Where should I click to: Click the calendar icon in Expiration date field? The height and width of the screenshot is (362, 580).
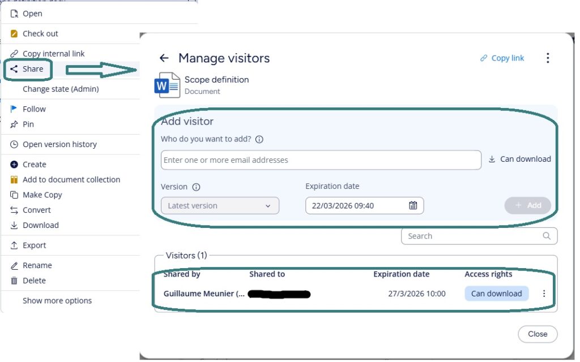[x=413, y=205]
